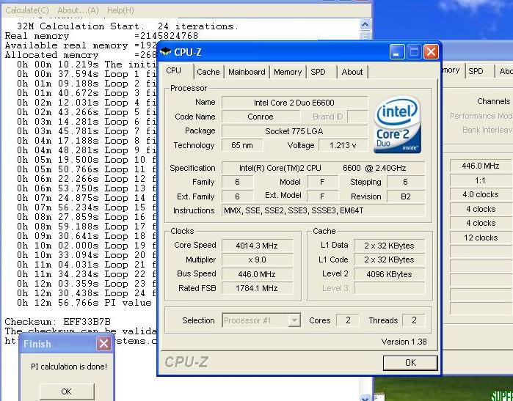
Task: Click the Loop 24 line in Super PI
Action: [87, 293]
